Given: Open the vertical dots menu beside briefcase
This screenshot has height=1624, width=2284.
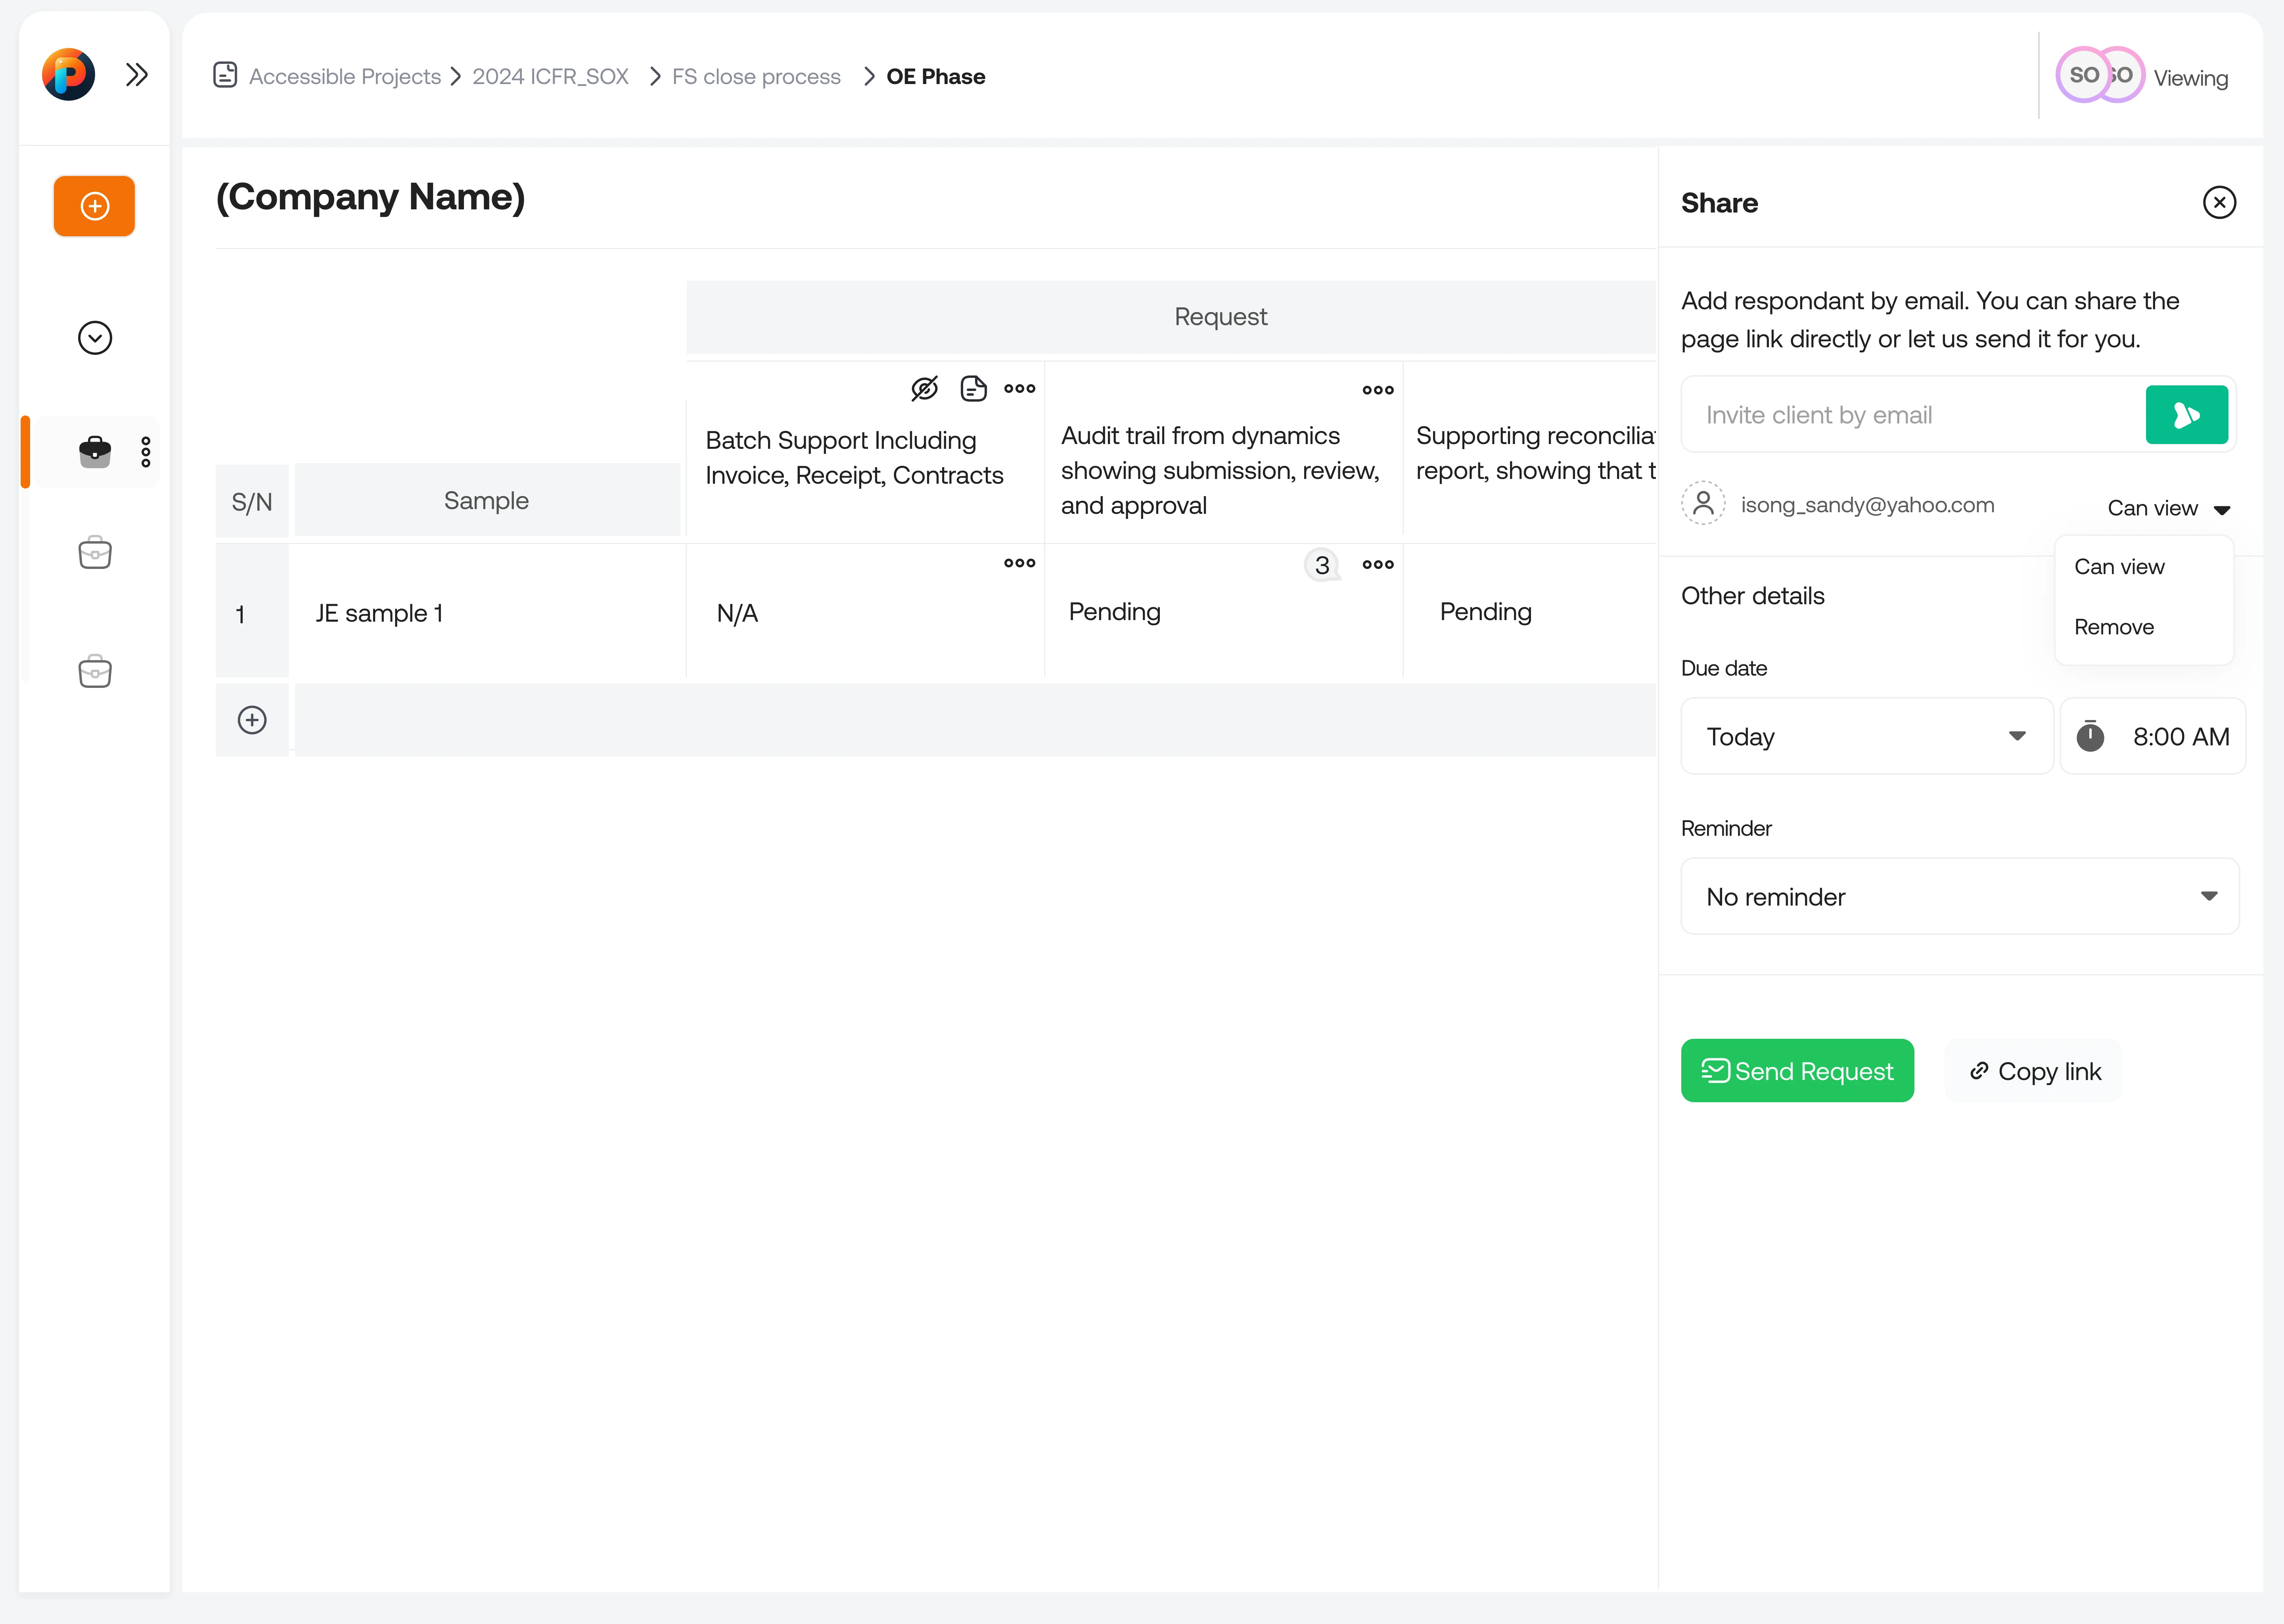Looking at the screenshot, I should click(146, 452).
